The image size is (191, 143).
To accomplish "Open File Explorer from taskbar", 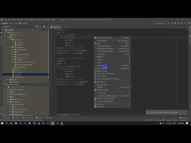I will pos(16,123).
